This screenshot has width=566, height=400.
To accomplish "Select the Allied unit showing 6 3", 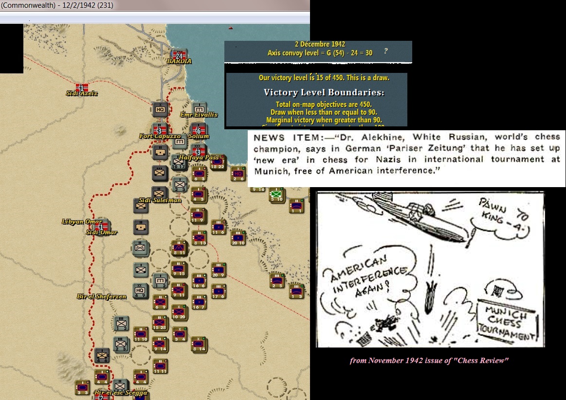I will [199, 174].
